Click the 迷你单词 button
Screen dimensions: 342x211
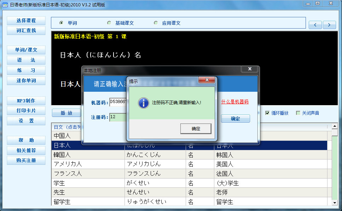coord(26,80)
